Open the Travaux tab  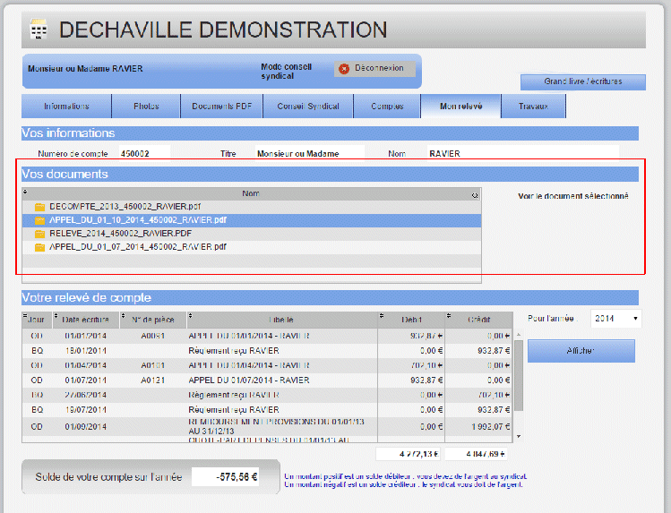pos(533,106)
